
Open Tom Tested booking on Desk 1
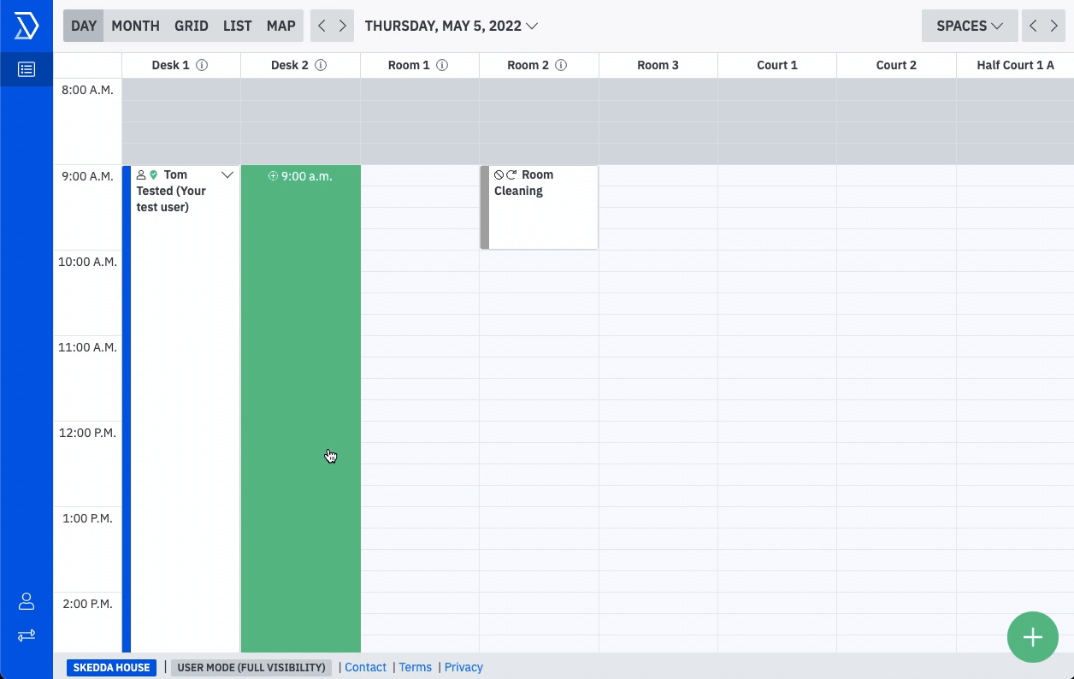click(181, 409)
